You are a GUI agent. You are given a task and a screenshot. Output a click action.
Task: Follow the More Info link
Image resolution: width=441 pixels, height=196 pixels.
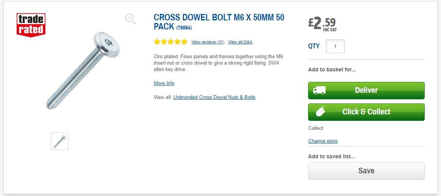click(x=164, y=83)
